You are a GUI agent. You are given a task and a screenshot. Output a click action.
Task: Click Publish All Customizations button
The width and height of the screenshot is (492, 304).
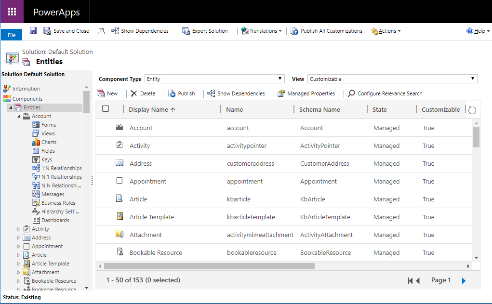pos(326,31)
